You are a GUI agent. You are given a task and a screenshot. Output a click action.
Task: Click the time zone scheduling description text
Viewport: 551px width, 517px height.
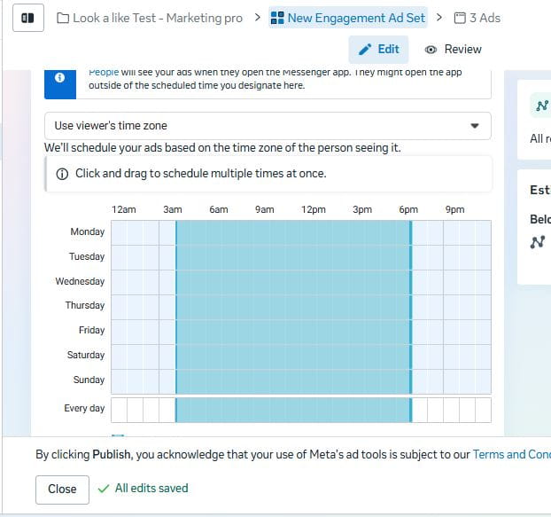click(222, 148)
